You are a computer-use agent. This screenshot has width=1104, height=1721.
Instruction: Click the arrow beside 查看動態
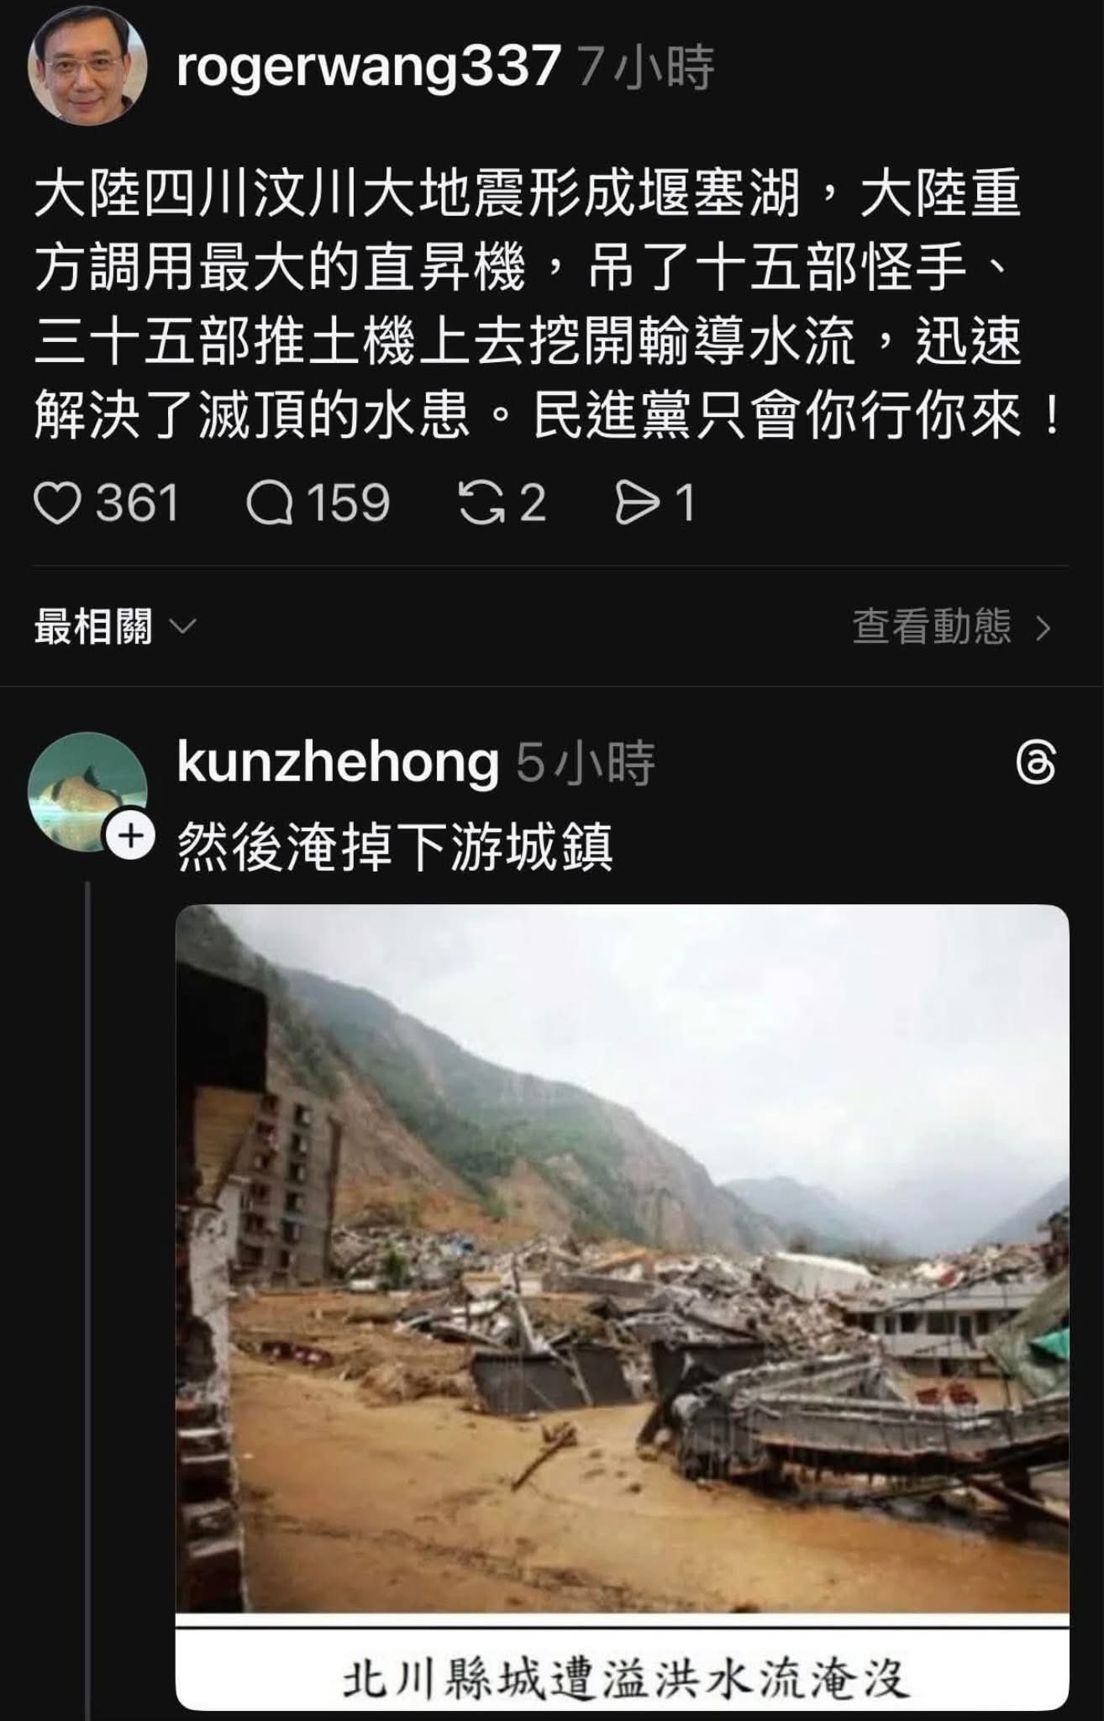click(1044, 628)
